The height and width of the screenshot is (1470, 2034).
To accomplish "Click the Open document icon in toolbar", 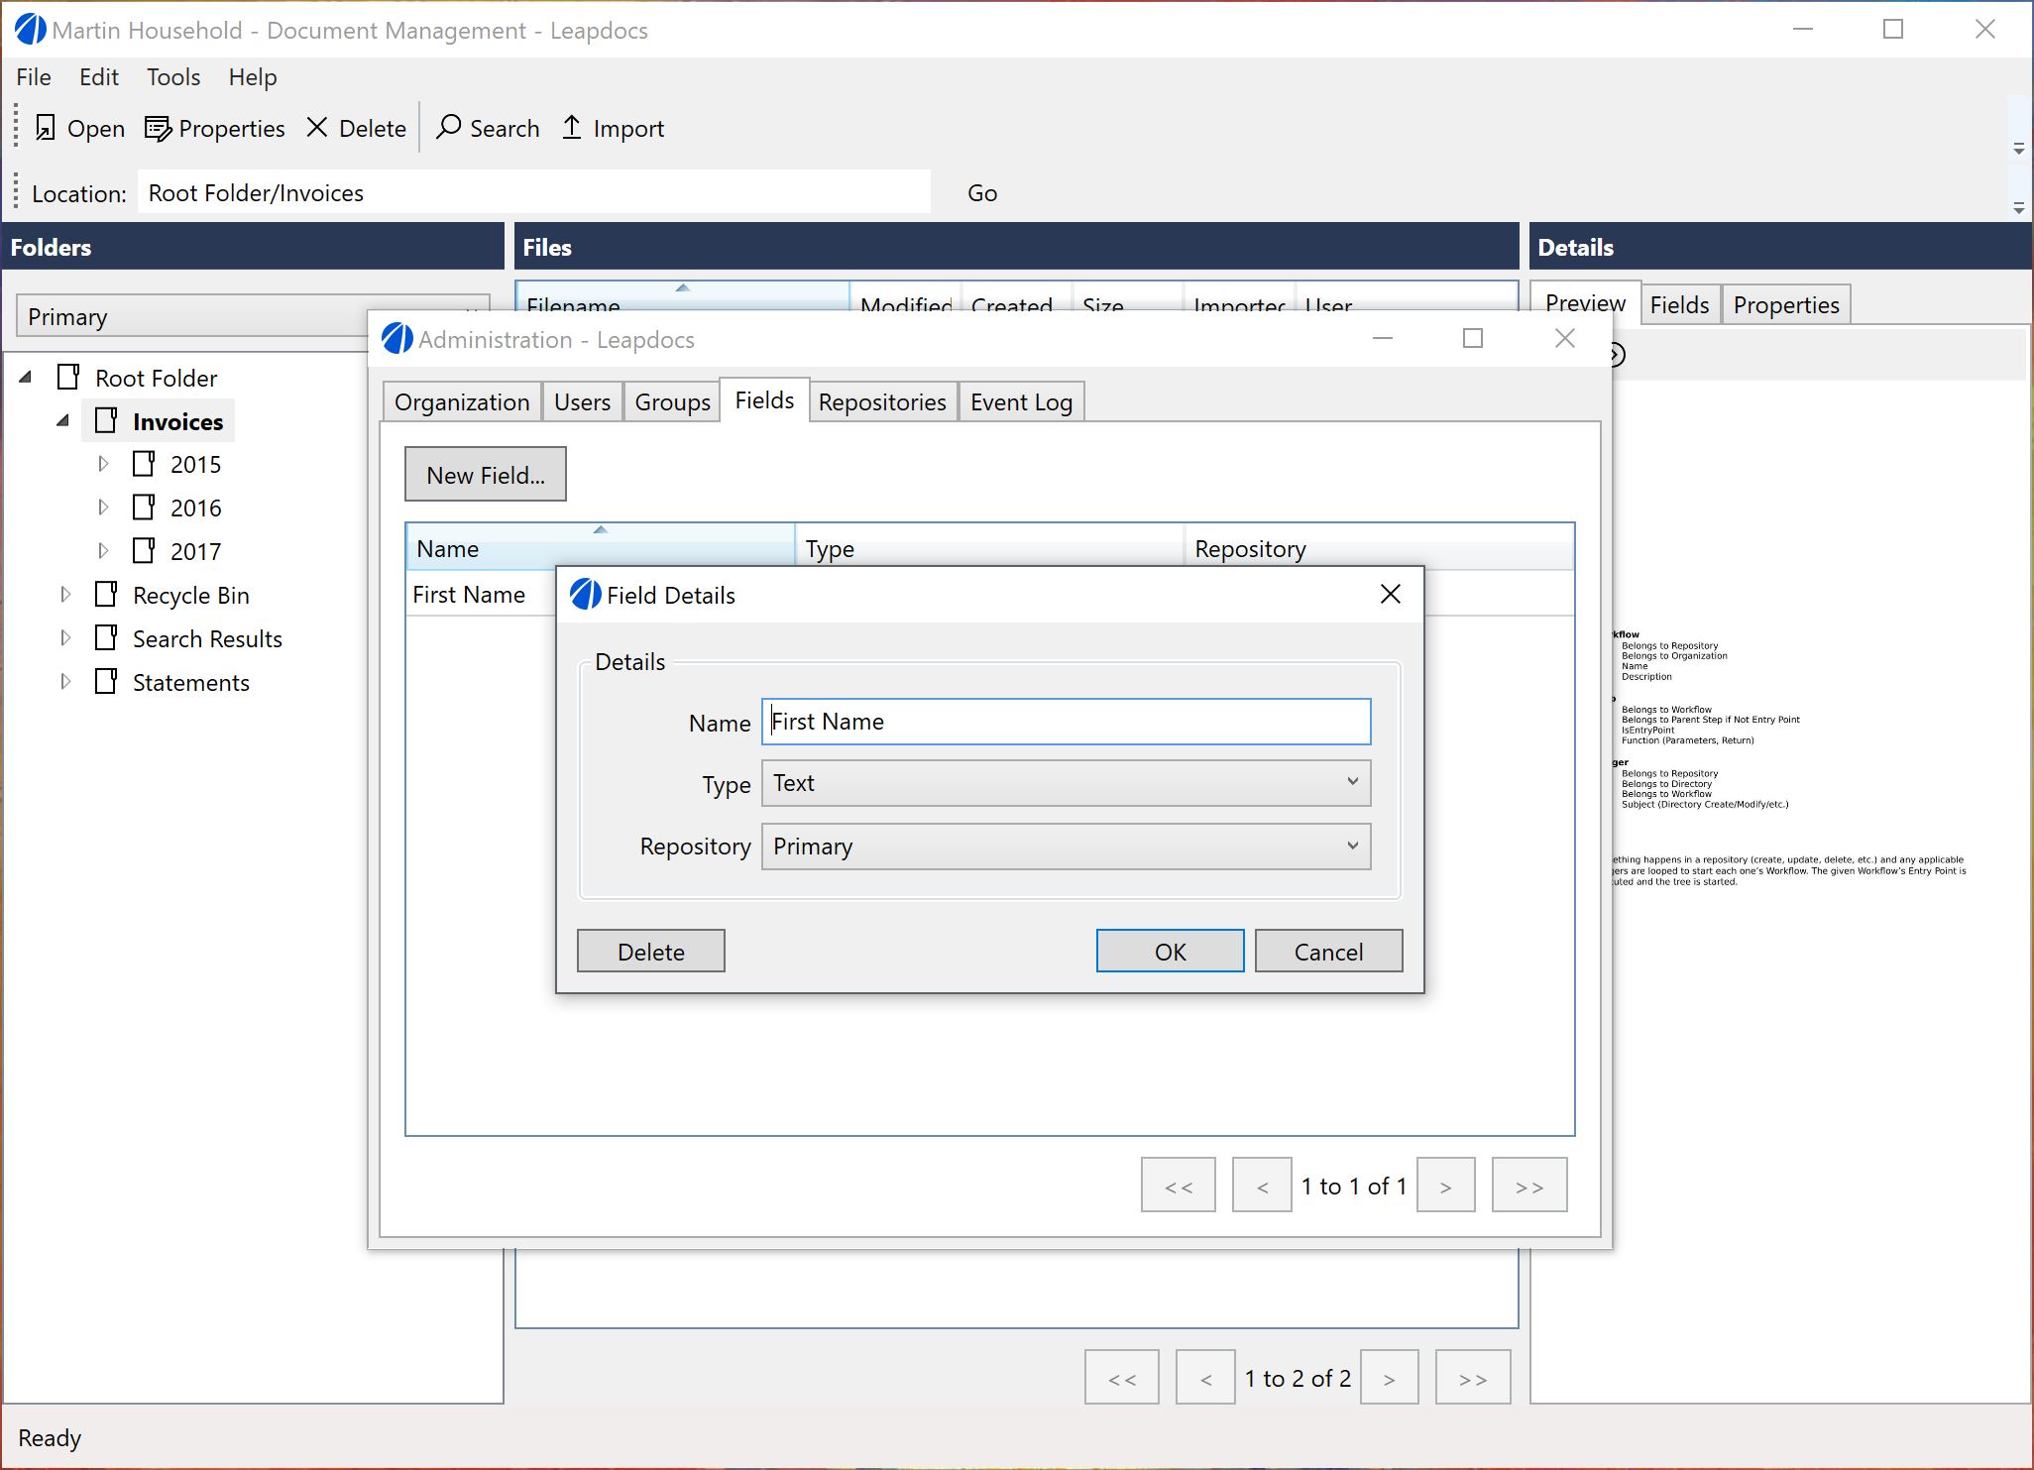I will pos(43,128).
